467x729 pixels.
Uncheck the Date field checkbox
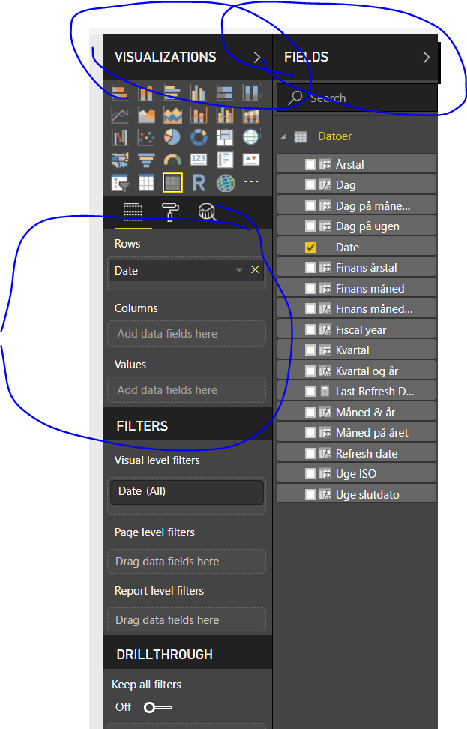pos(310,247)
